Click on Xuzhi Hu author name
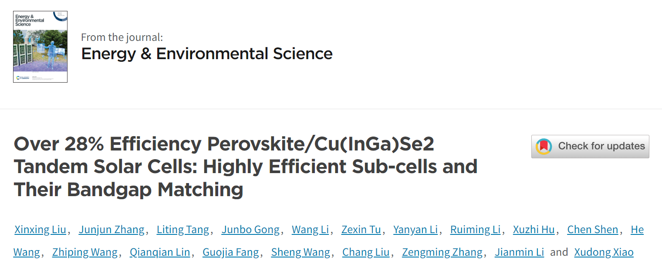This screenshot has height=274, width=662. click(x=534, y=230)
